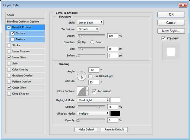This screenshot has width=190, height=140.
Task: Click the Gloss Contour curve thumbnail
Action: point(81,92)
